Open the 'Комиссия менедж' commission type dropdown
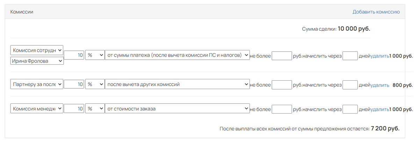The image size is (419, 145). click(37, 109)
